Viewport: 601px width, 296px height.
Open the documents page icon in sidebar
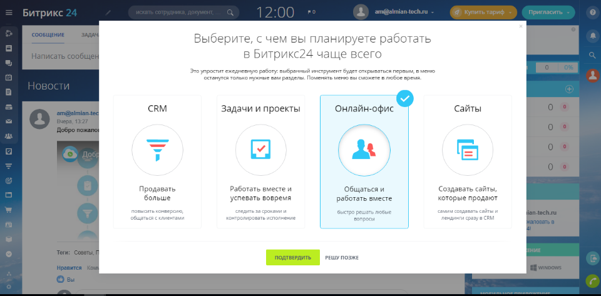point(9,92)
